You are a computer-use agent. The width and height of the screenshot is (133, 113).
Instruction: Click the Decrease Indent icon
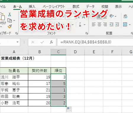pyautogui.click(x=111, y=24)
